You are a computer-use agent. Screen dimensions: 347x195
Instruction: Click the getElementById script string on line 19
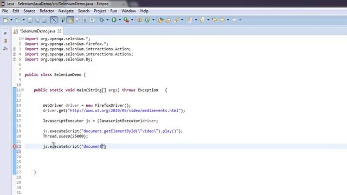coord(130,131)
